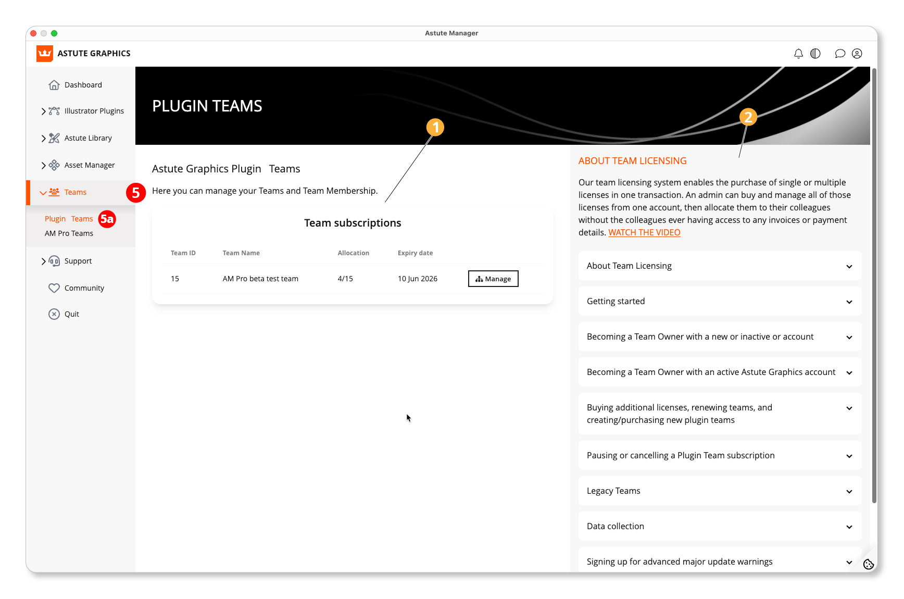Select Plugin Teams in the sidebar
This screenshot has height=599, width=904.
pyautogui.click(x=68, y=219)
